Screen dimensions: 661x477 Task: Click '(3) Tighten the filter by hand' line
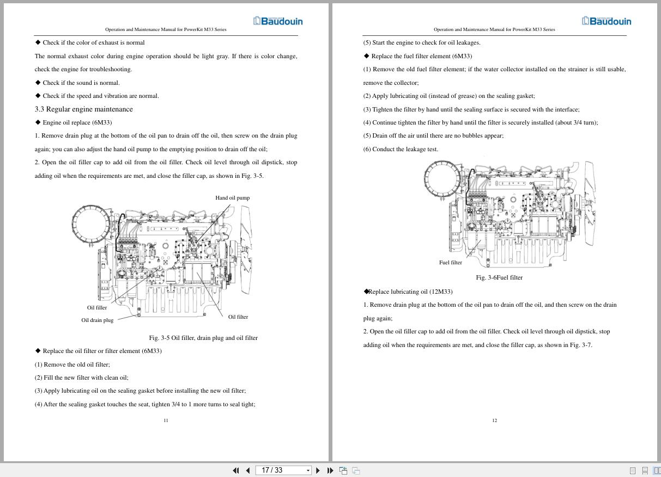[x=471, y=109]
